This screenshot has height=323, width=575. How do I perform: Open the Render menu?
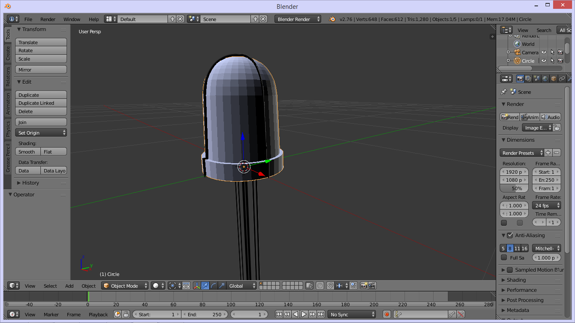(x=48, y=19)
